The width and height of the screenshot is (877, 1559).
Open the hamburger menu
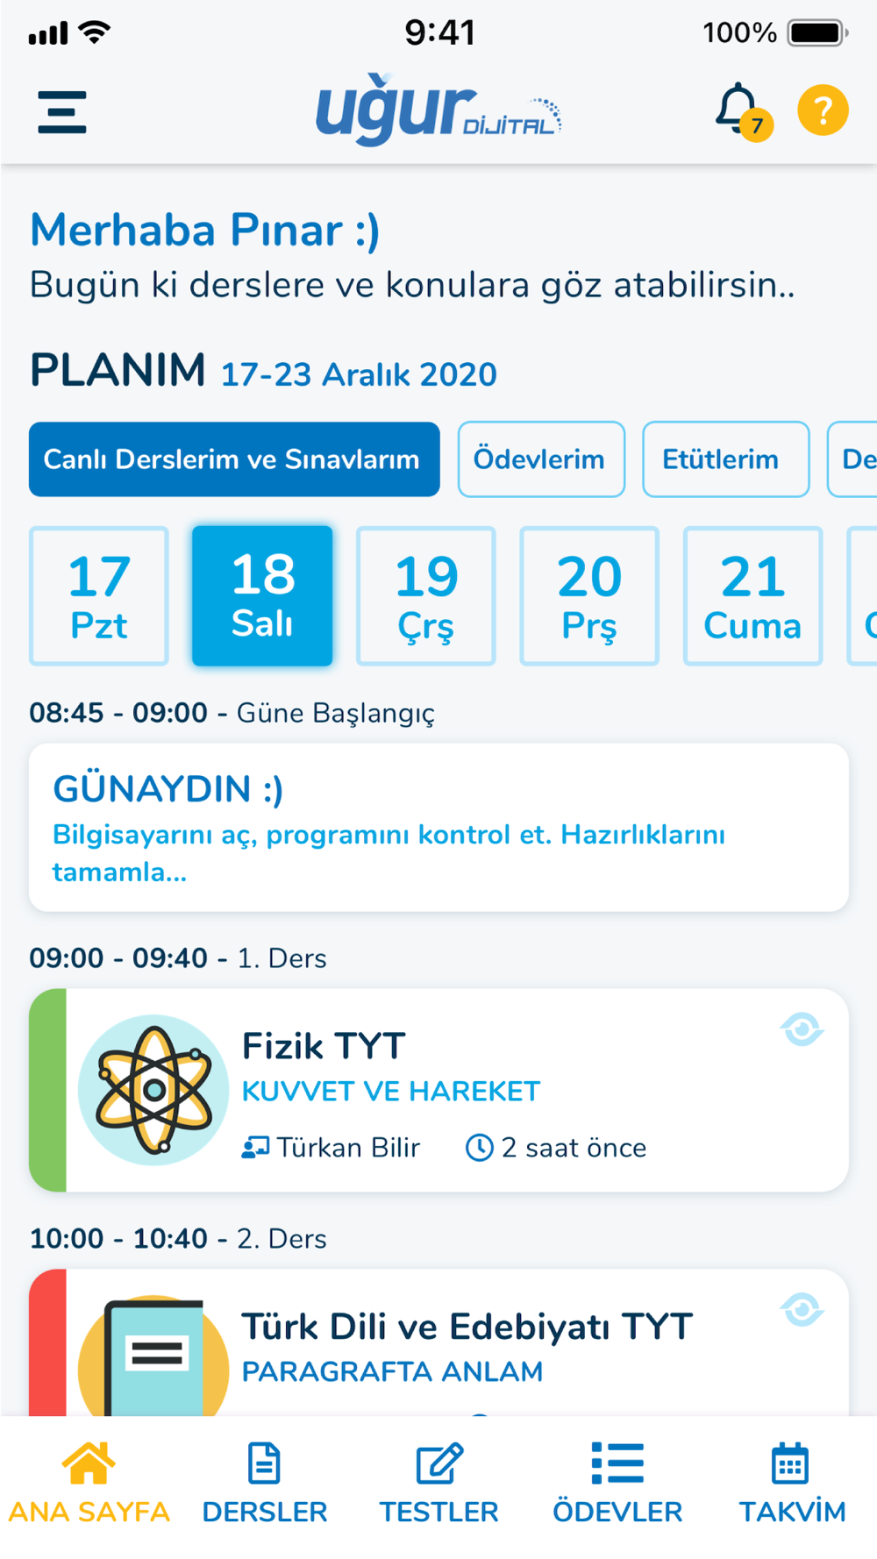tap(62, 112)
